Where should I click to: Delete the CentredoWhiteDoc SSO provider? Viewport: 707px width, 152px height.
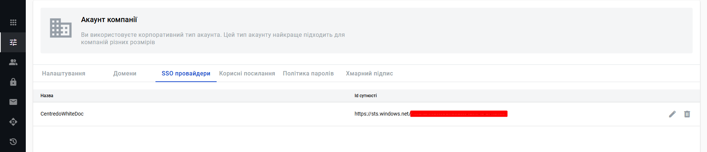point(687,114)
